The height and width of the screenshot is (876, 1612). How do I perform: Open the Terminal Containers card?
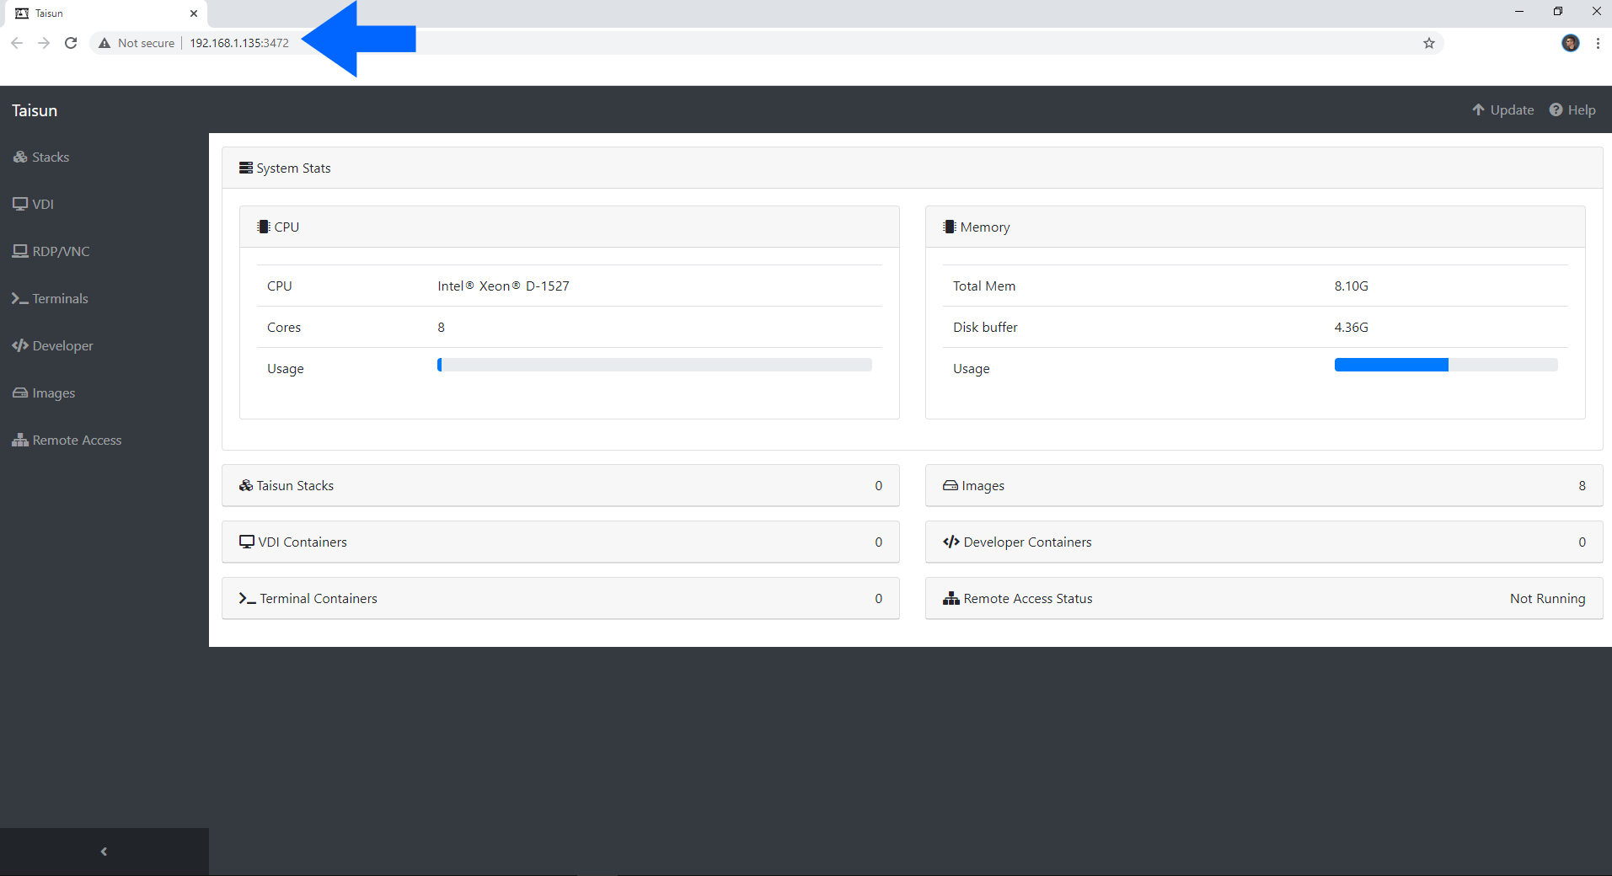[560, 599]
